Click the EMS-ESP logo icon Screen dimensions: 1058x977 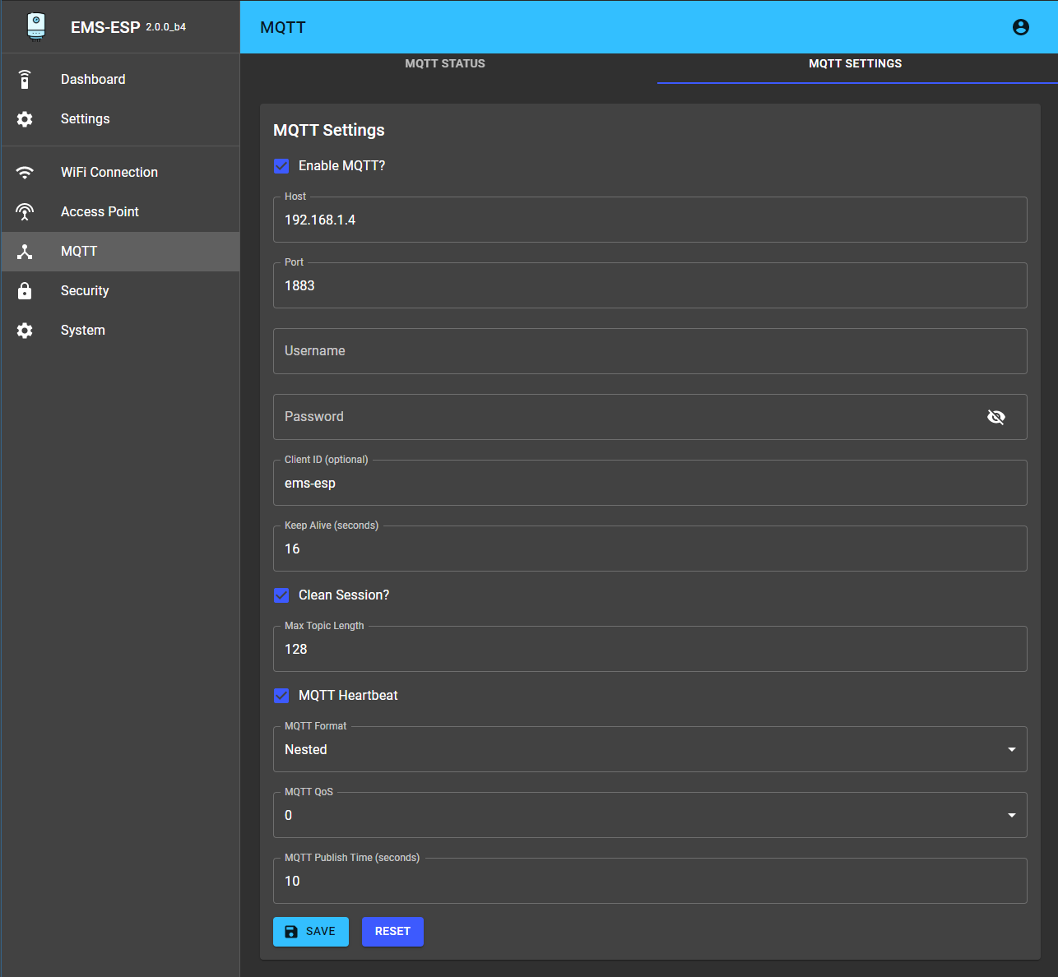pos(35,26)
